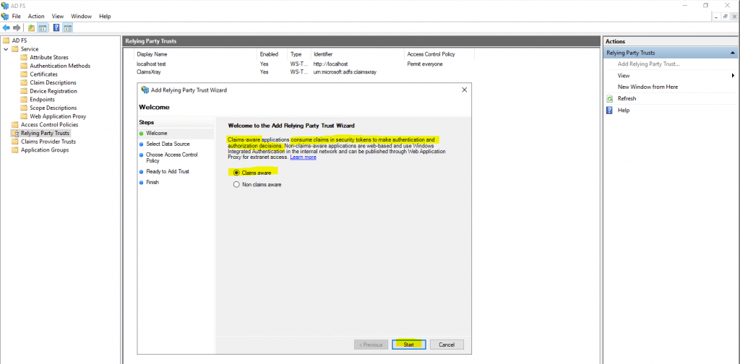This screenshot has height=364, width=740.
Task: Open the Help menu in the menu bar
Action: pos(105,16)
